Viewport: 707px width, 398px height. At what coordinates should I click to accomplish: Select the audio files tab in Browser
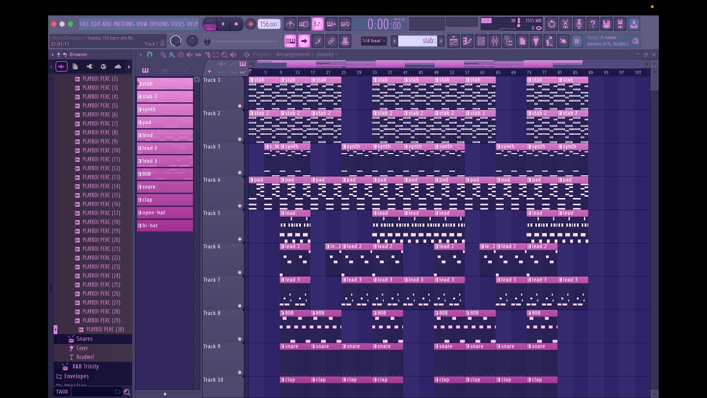[x=61, y=66]
